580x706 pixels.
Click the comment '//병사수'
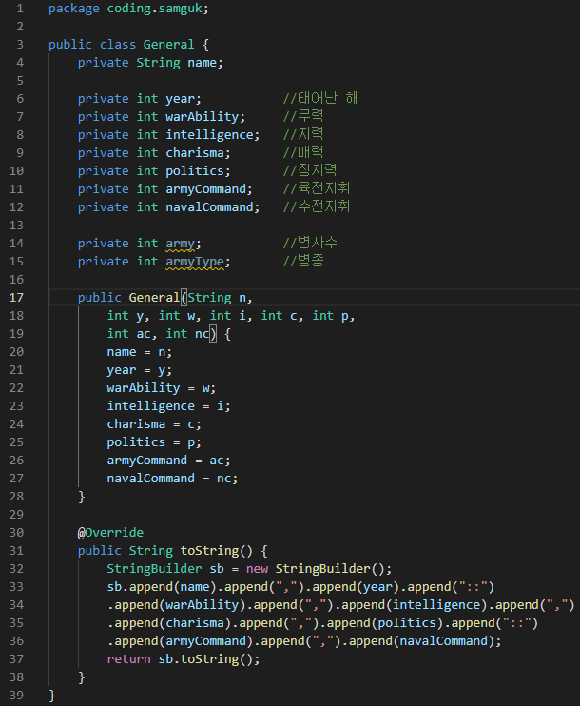click(310, 243)
